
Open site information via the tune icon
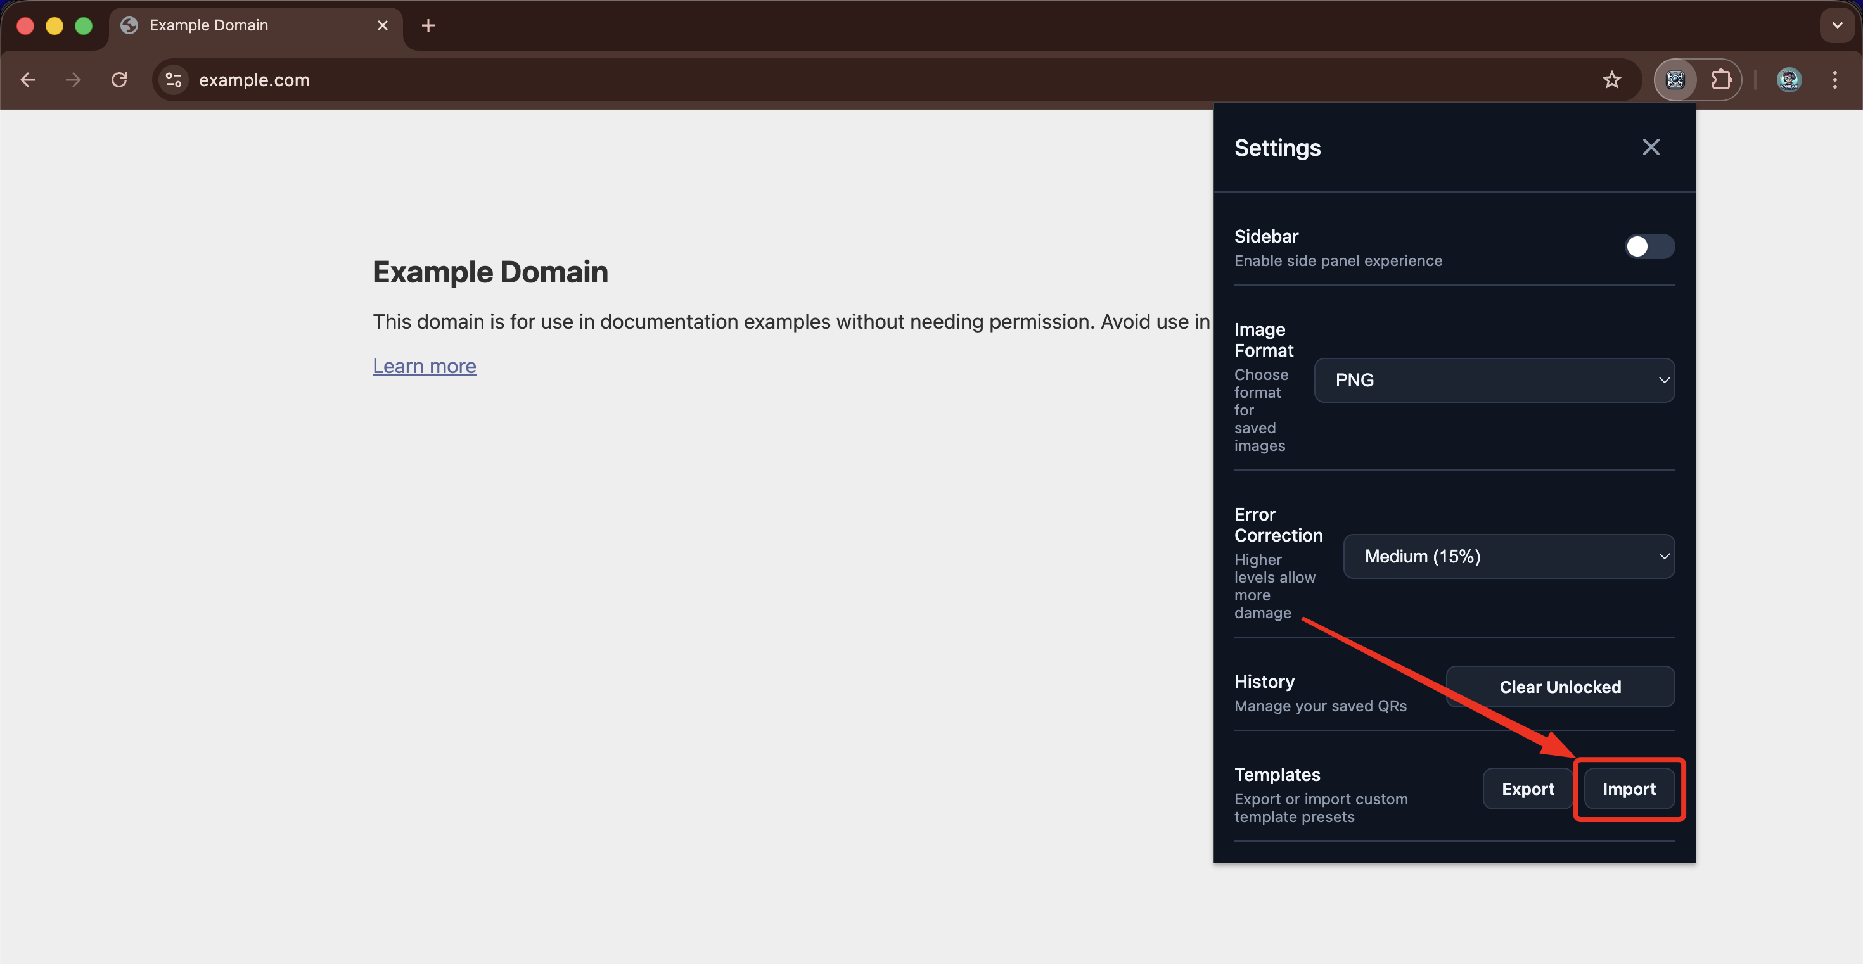(x=172, y=80)
